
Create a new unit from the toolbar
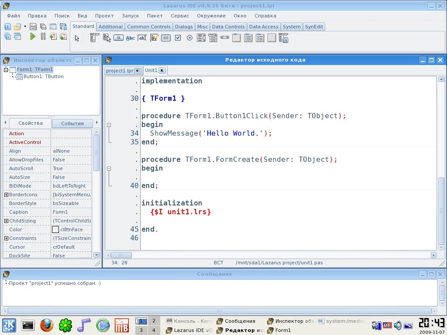(x=7, y=27)
